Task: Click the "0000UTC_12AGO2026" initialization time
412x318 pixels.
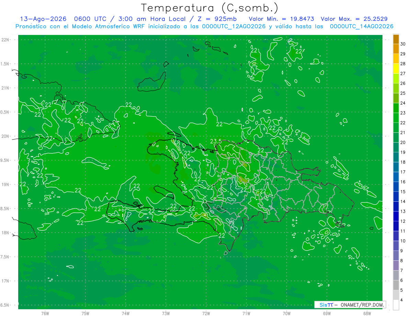Action: pos(234,26)
